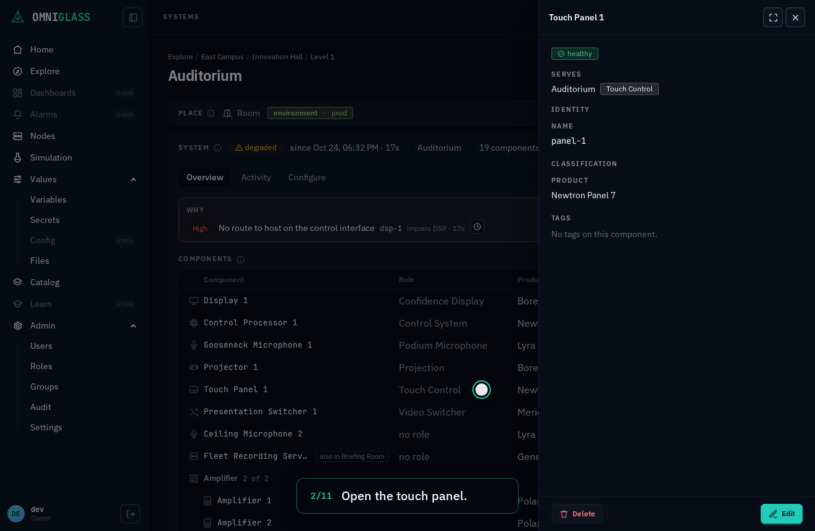Click the Explore breadcrumb link
The image size is (815, 531).
tap(180, 57)
